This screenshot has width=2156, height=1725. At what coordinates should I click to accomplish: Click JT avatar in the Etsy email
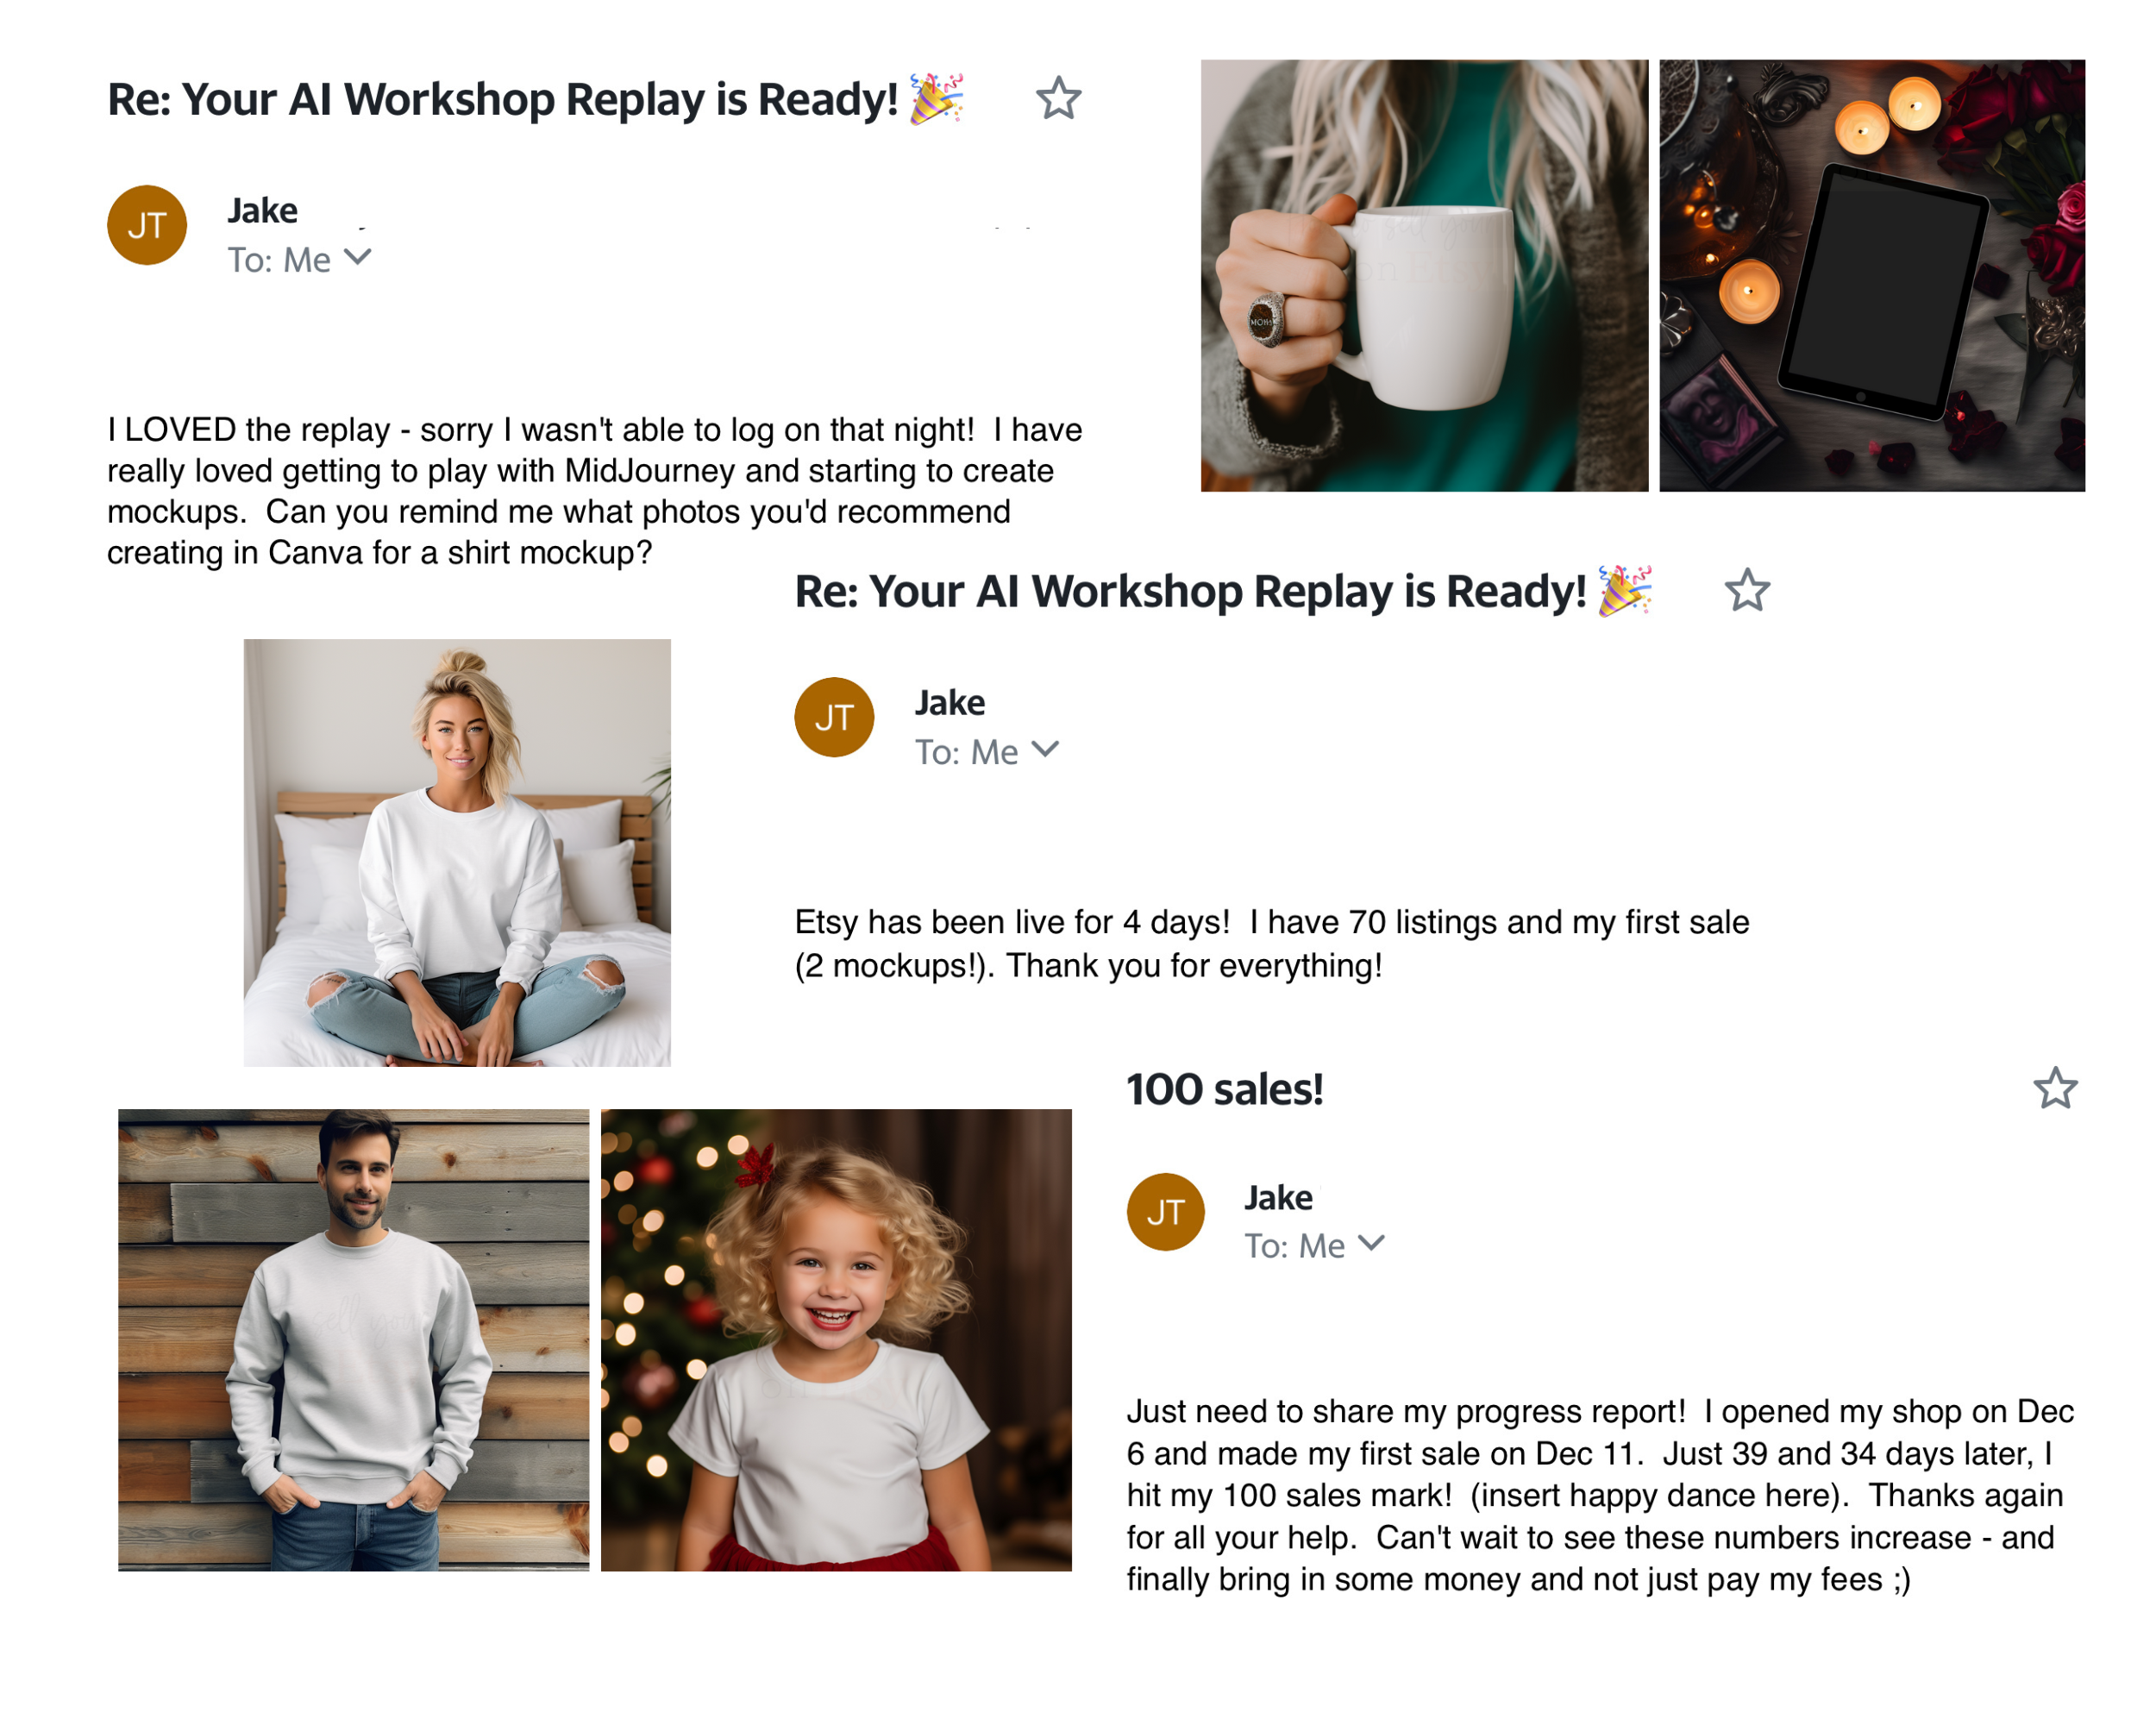click(834, 717)
